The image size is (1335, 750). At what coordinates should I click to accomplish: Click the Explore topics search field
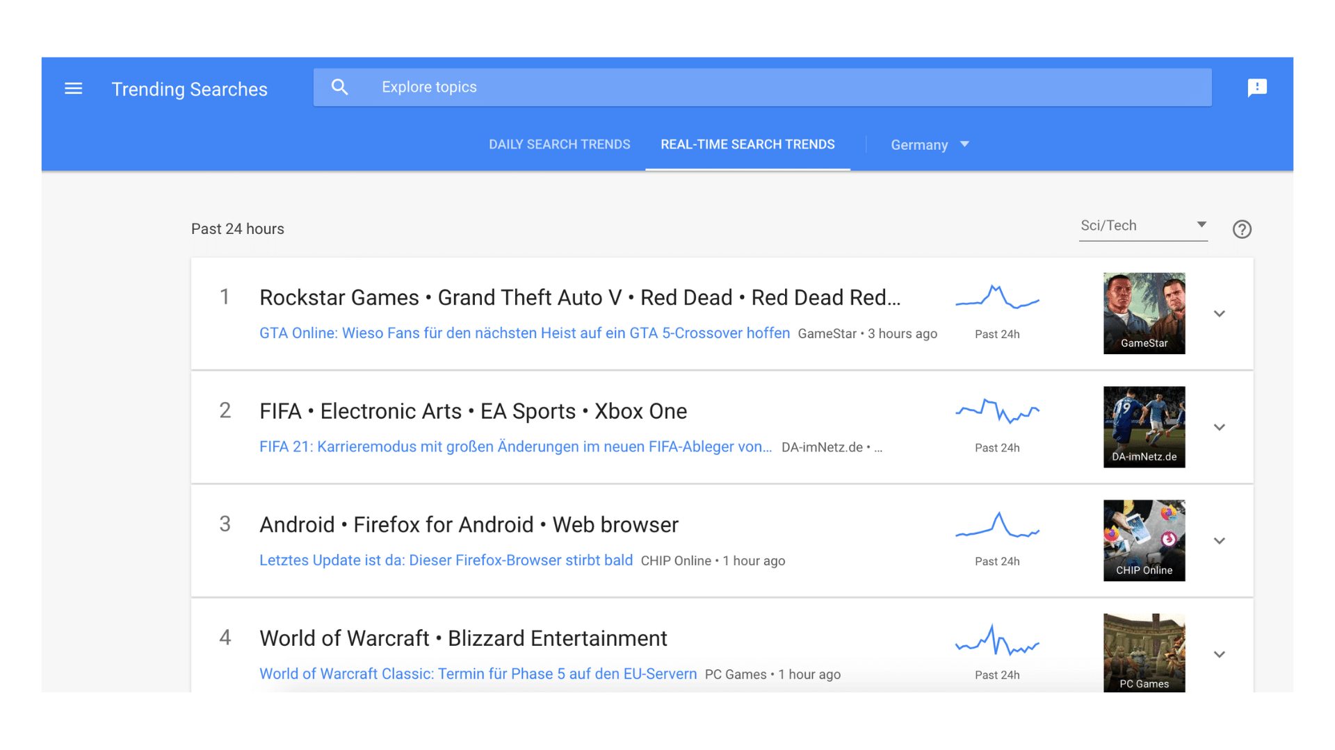click(765, 87)
